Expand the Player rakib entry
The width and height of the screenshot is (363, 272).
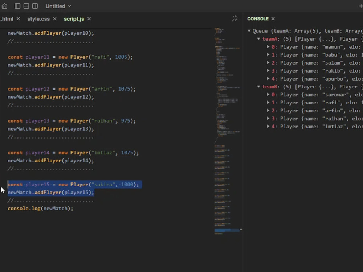coord(268,71)
